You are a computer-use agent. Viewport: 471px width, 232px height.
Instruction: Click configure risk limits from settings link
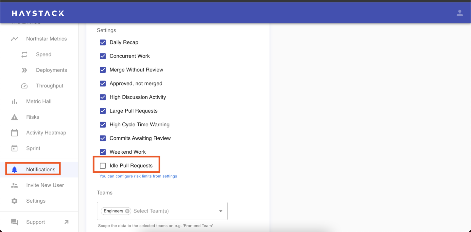[x=138, y=176]
